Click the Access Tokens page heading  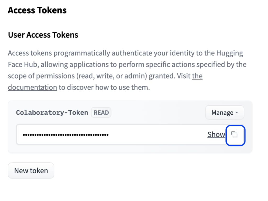tap(37, 10)
